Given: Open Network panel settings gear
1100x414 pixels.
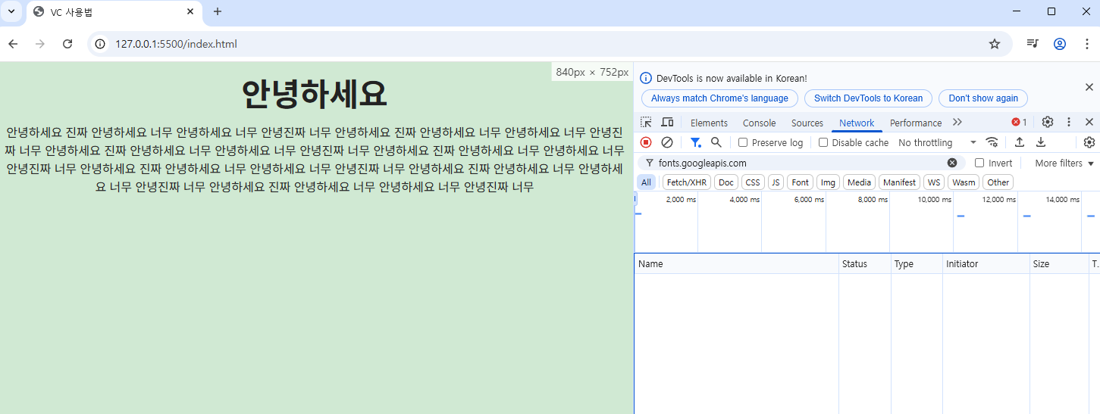Looking at the screenshot, I should (1089, 142).
